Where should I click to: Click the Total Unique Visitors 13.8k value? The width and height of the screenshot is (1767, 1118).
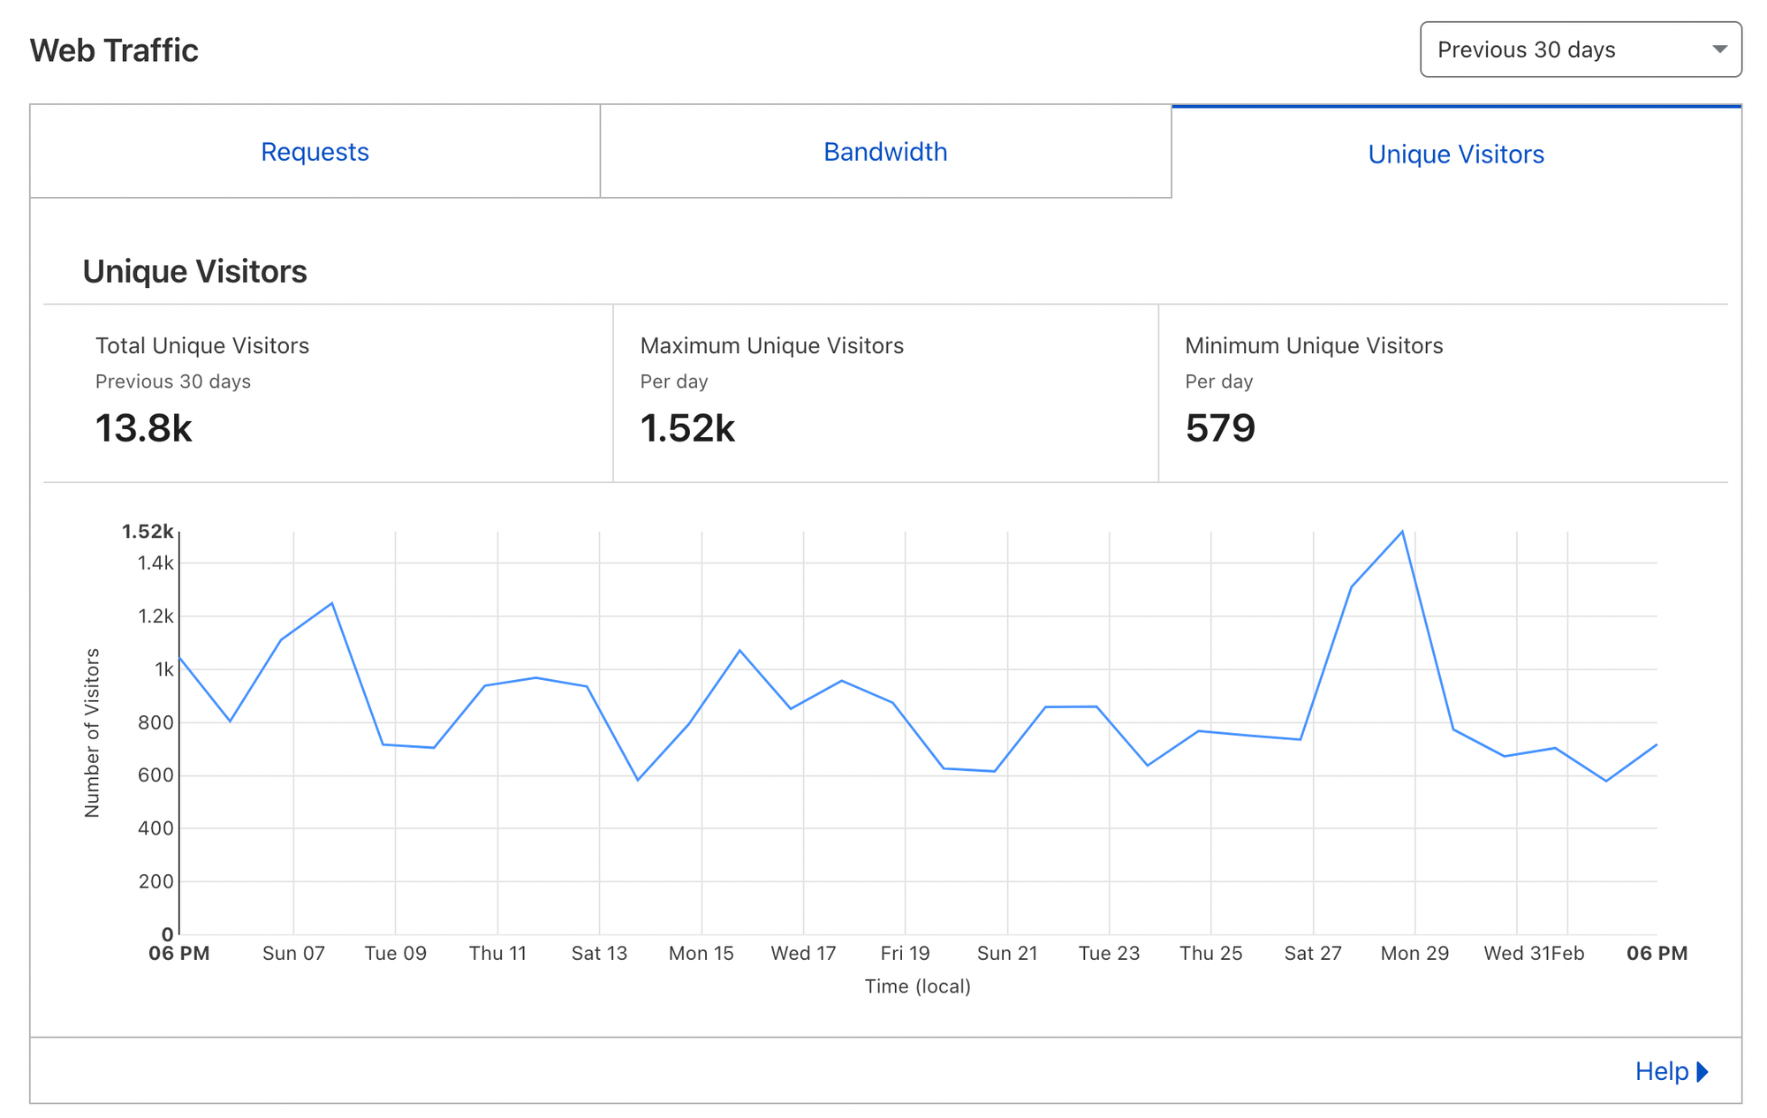(143, 428)
